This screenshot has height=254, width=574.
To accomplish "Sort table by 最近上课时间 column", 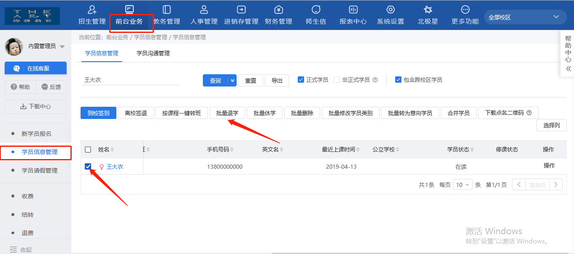I will tap(358, 150).
